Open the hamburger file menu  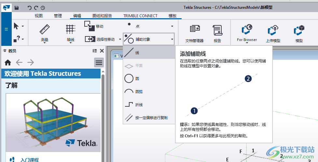pyautogui.click(x=6, y=29)
